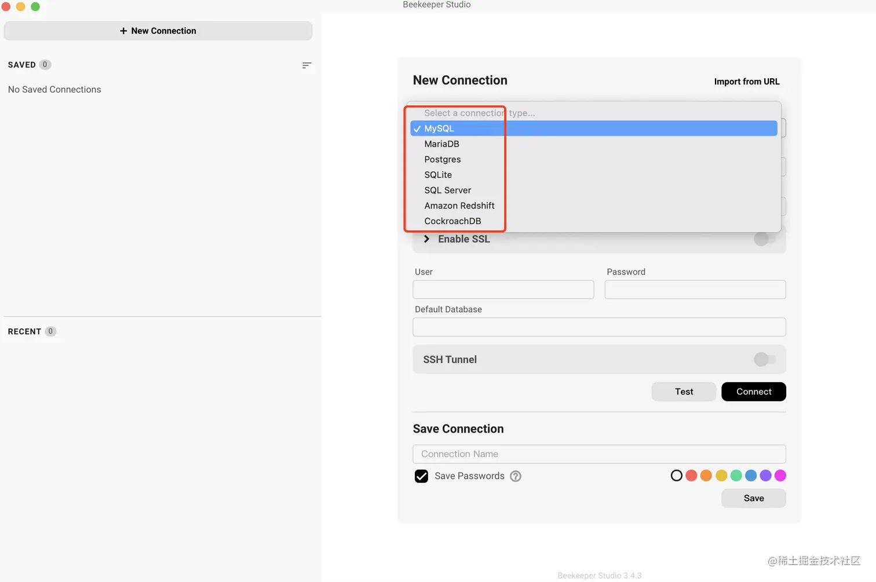876x582 pixels.
Task: Select SQLite in the dropdown list
Action: click(593, 175)
